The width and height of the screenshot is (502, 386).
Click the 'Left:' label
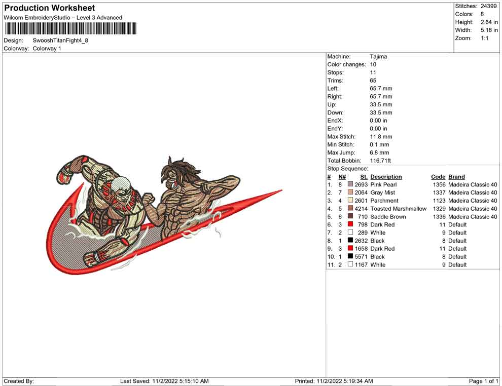[x=333, y=88]
